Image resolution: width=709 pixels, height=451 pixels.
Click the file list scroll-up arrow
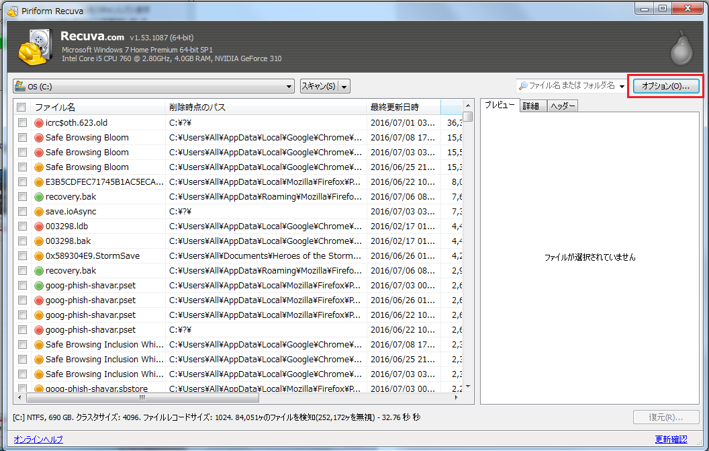pyautogui.click(x=468, y=105)
